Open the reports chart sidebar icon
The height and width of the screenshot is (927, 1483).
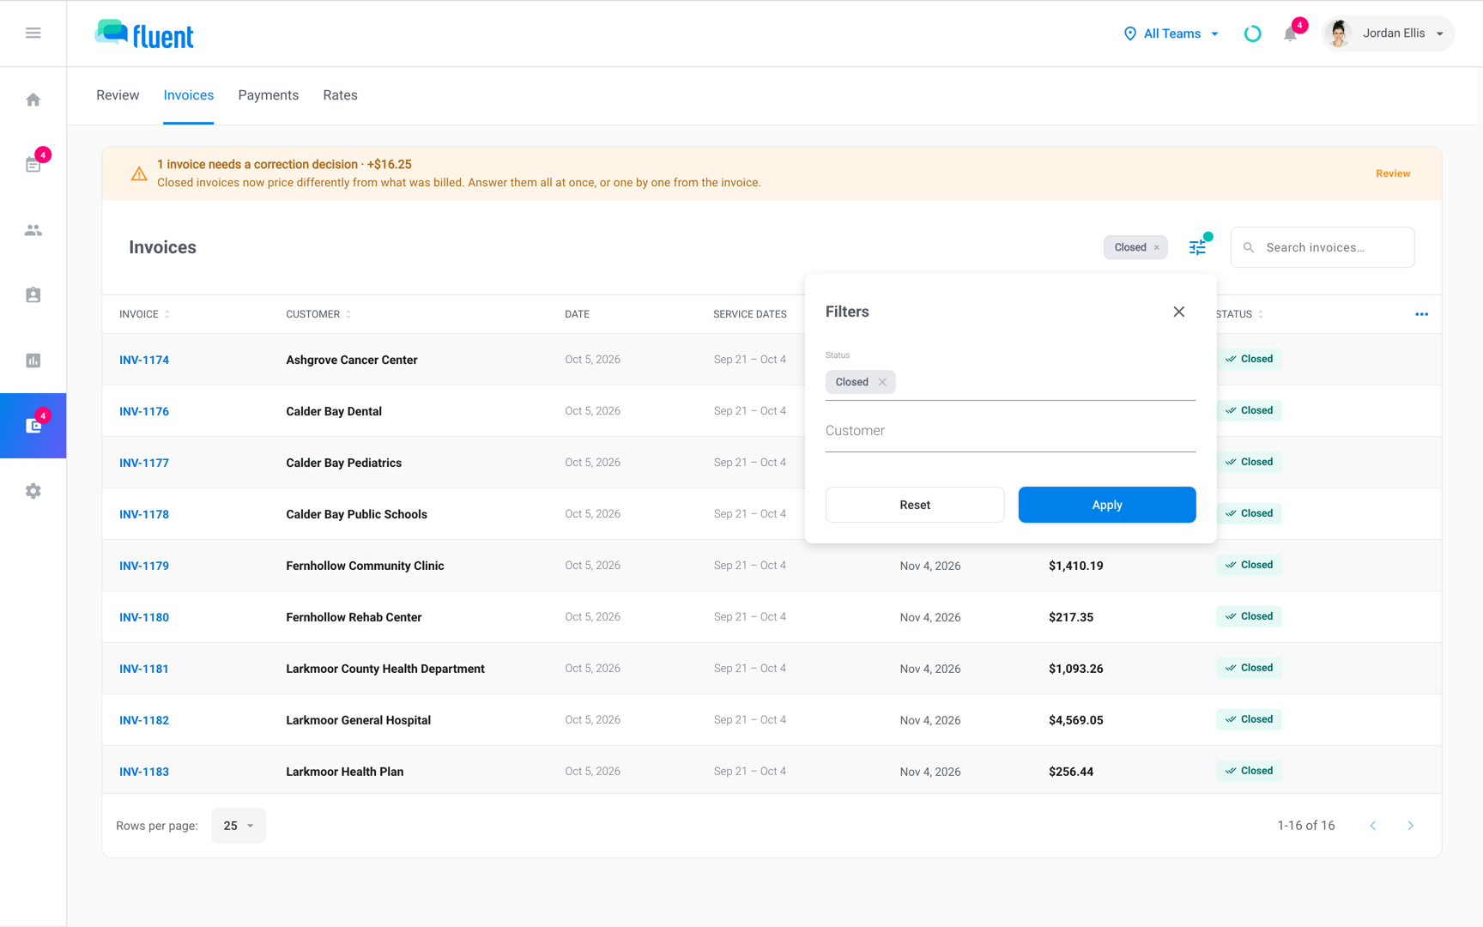tap(33, 360)
